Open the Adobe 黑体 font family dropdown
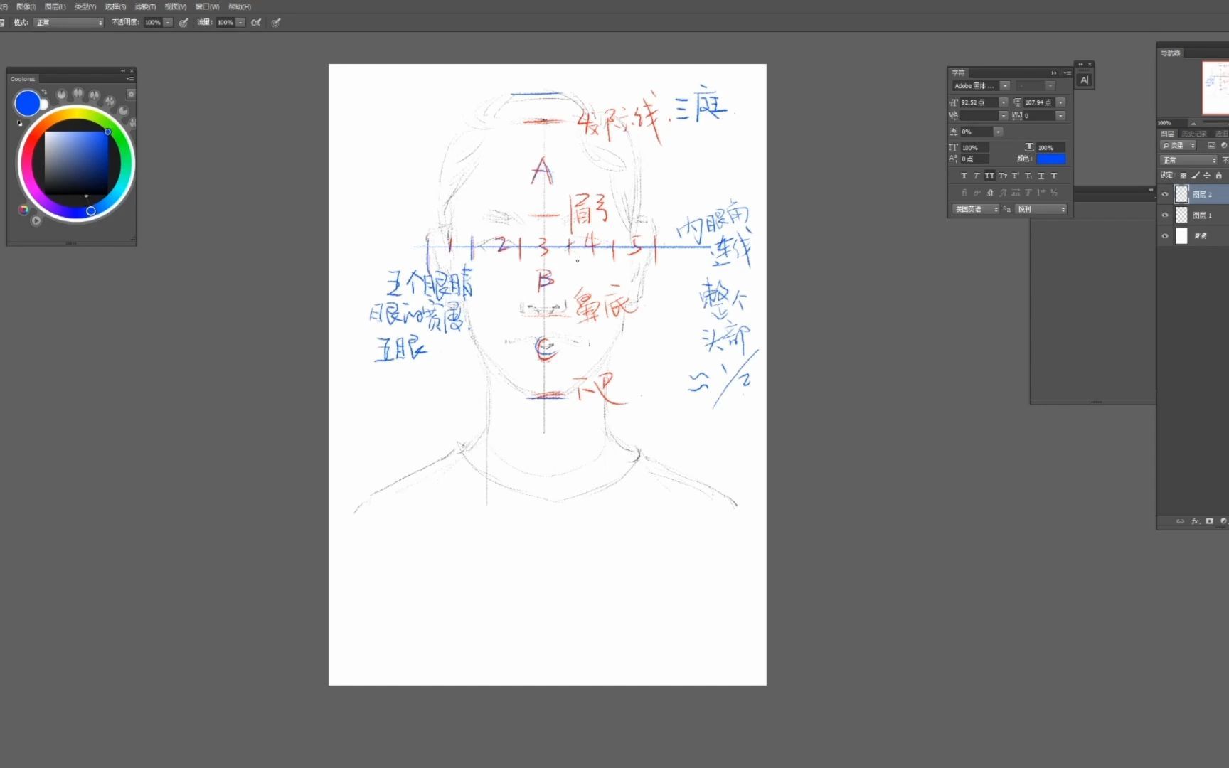The image size is (1229, 768). pos(1005,86)
